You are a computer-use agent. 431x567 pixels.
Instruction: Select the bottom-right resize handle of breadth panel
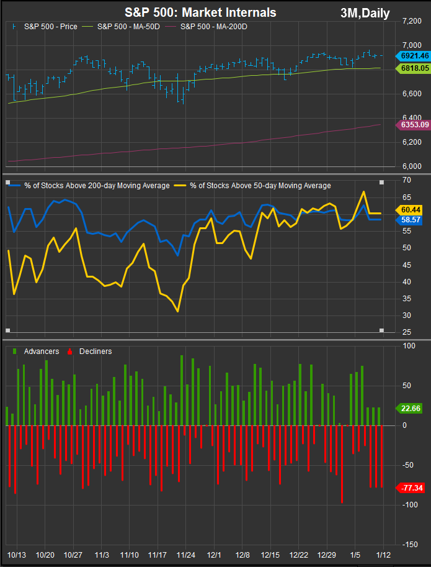tap(381, 330)
